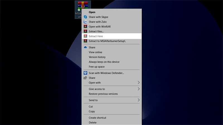Expand the Give access to submenu arrow
Screen dimensions: 223x125
(x=139, y=89)
